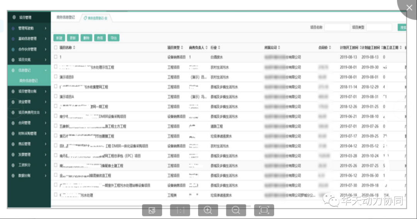Click the 工程类 project type cell
The width and height of the screenshot is (417, 219).
point(172,195)
